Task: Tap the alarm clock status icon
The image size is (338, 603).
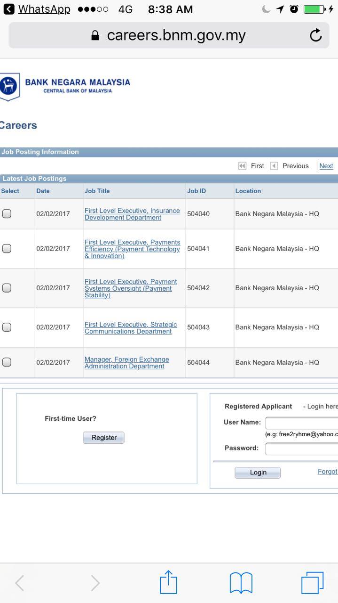Action: [x=294, y=9]
